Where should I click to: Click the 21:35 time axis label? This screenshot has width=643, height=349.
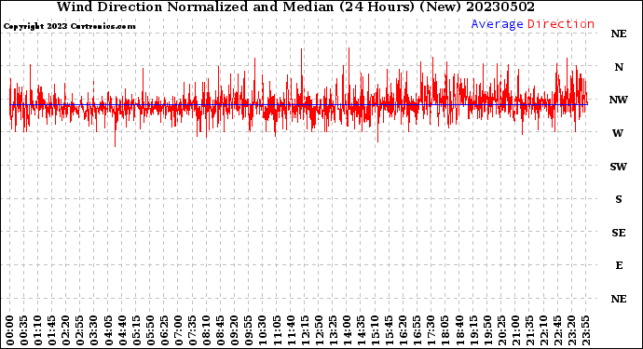point(529,330)
